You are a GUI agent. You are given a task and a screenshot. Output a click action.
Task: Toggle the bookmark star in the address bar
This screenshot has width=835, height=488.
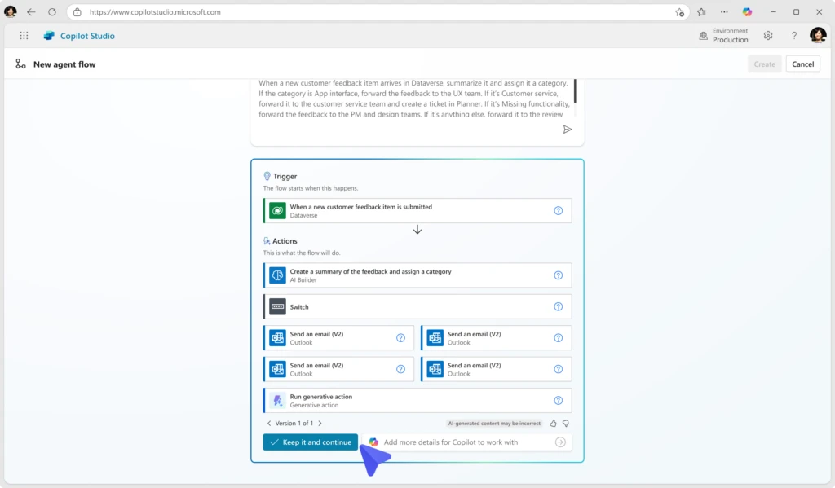[678, 12]
